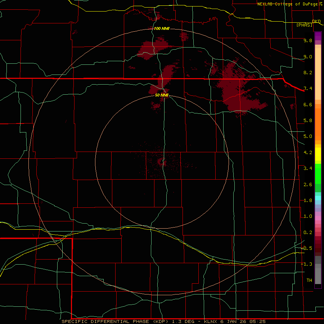Click the DKD label above the legend
This screenshot has height=324, width=324.
(x=316, y=22)
